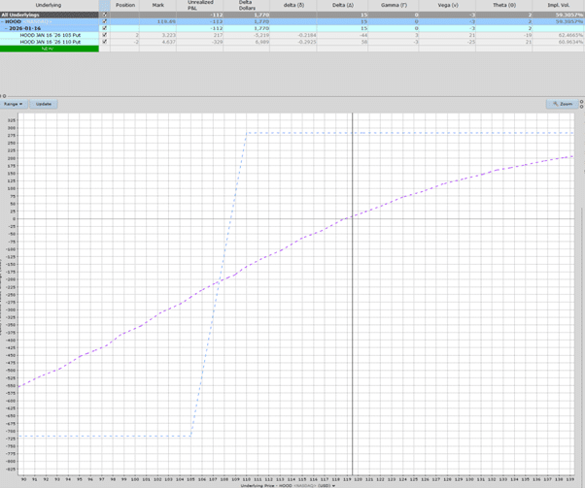Toggle checkbox for HOOD JAN 16 '26 110 Put
Screen dimensions: 585x488
pos(105,42)
